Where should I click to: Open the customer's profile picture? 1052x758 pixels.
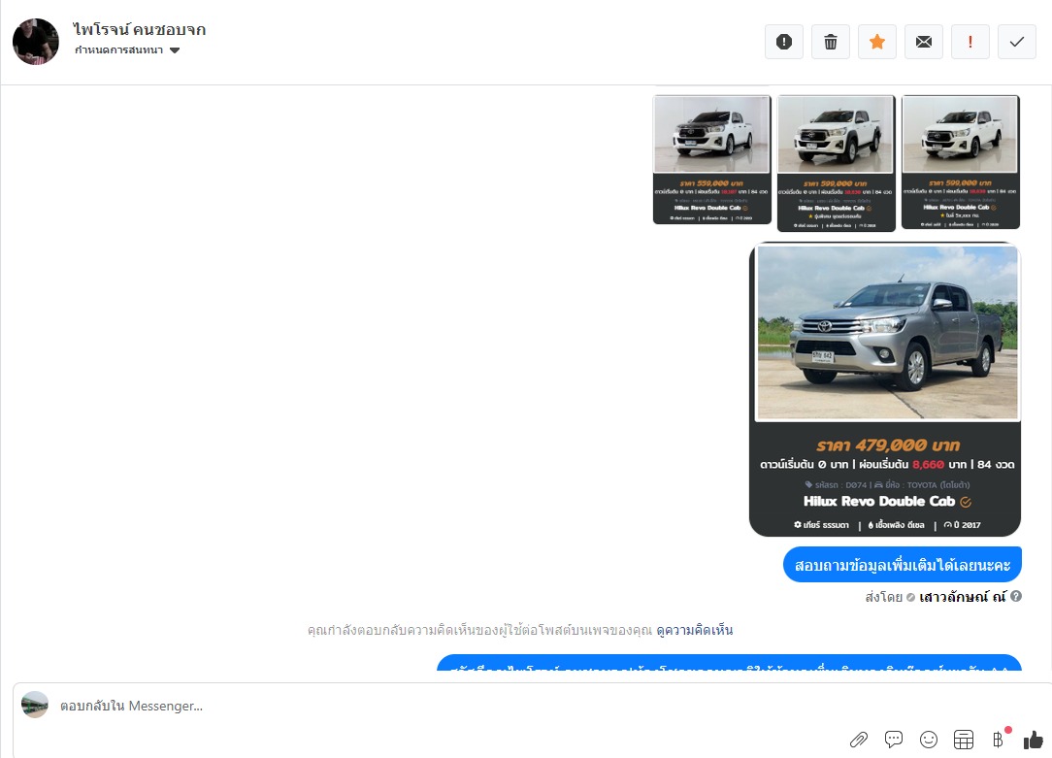tap(36, 42)
